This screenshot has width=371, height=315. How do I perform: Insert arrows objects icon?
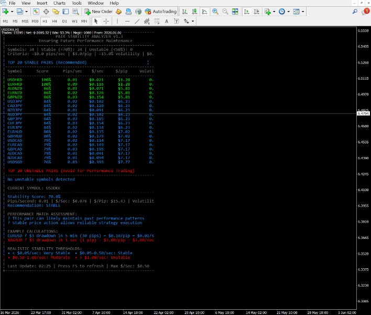click(x=187, y=22)
